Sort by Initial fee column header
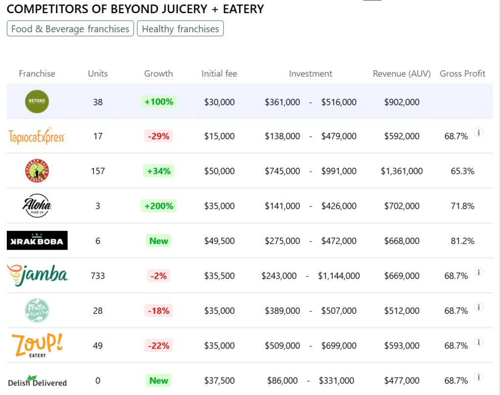The image size is (501, 395). click(219, 74)
